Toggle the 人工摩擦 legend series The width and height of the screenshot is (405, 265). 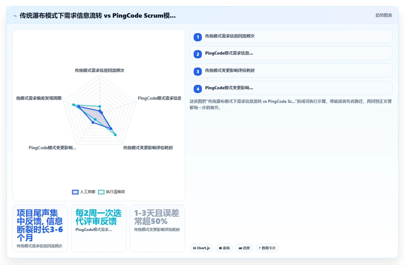[84, 192]
